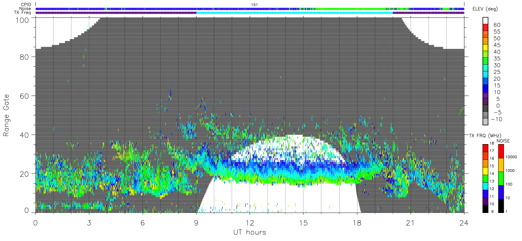The width and height of the screenshot is (522, 241).
Task: Click the 50 label on ELEV scale
Action: pos(497,38)
